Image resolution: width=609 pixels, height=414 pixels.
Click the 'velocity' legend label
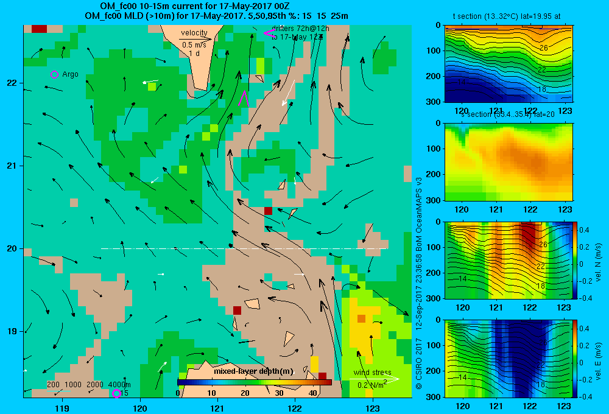point(194,33)
